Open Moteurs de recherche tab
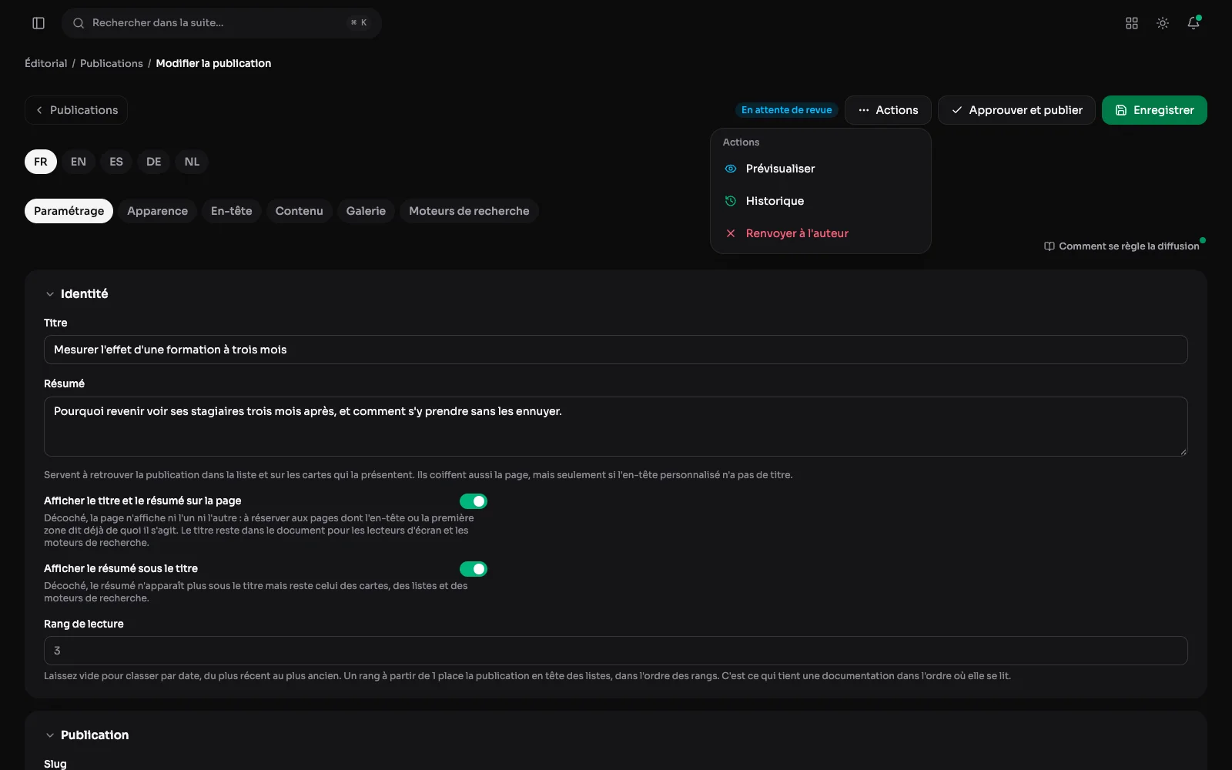The width and height of the screenshot is (1232, 770). (469, 211)
